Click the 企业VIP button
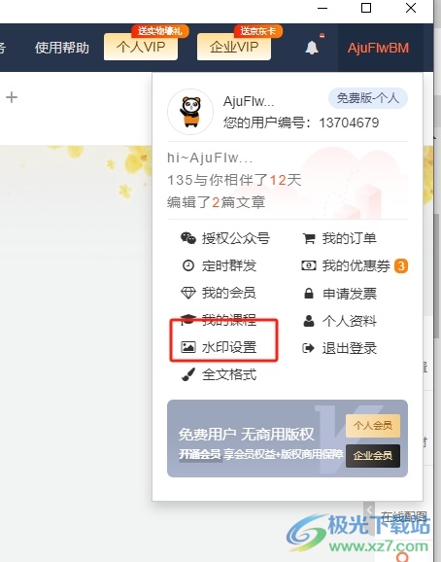 click(234, 47)
